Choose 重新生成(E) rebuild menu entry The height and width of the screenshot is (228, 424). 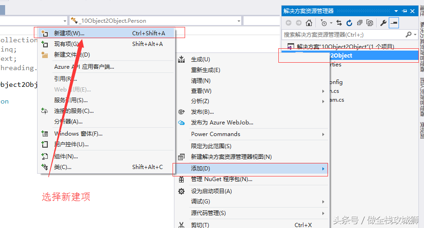pyautogui.click(x=251, y=70)
